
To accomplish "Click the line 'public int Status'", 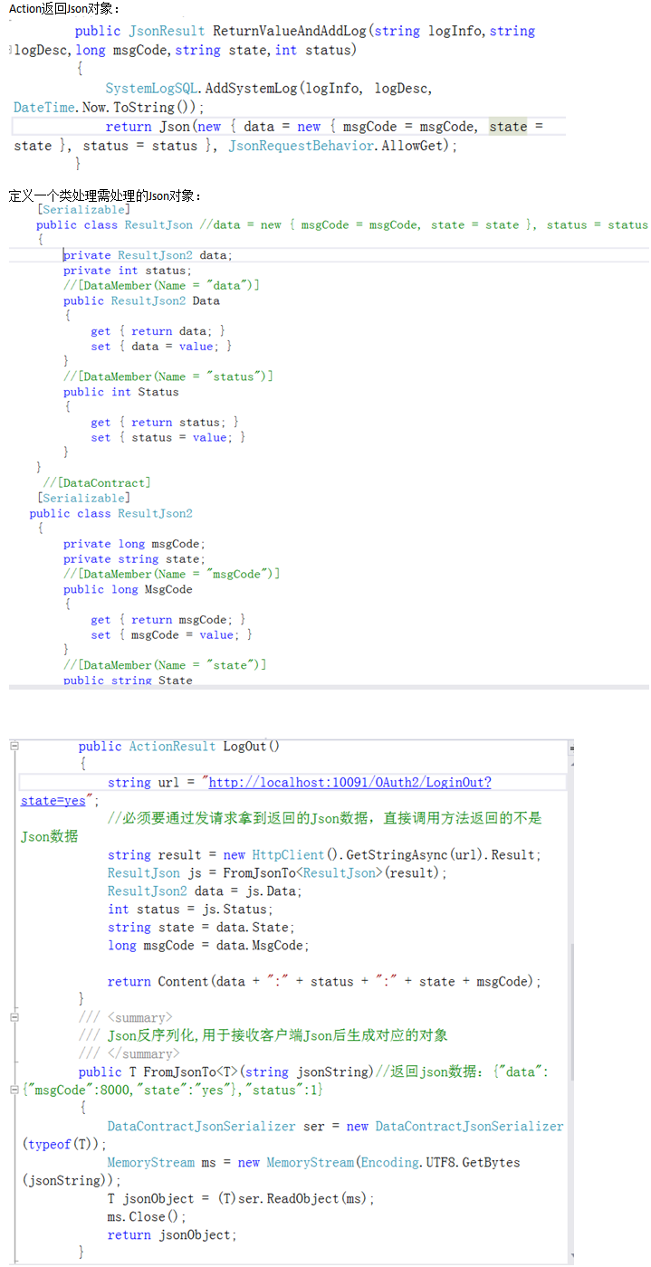I will pos(120,392).
